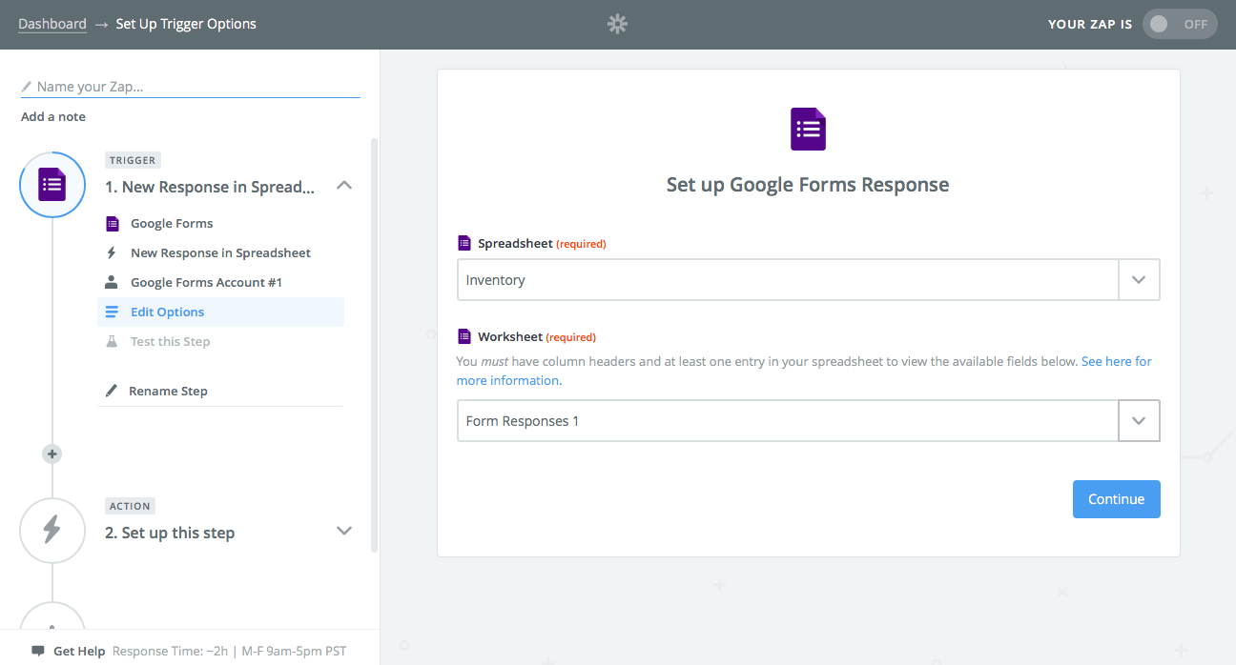
Task: Click the small Google Forms icon in the step list
Action: (112, 223)
